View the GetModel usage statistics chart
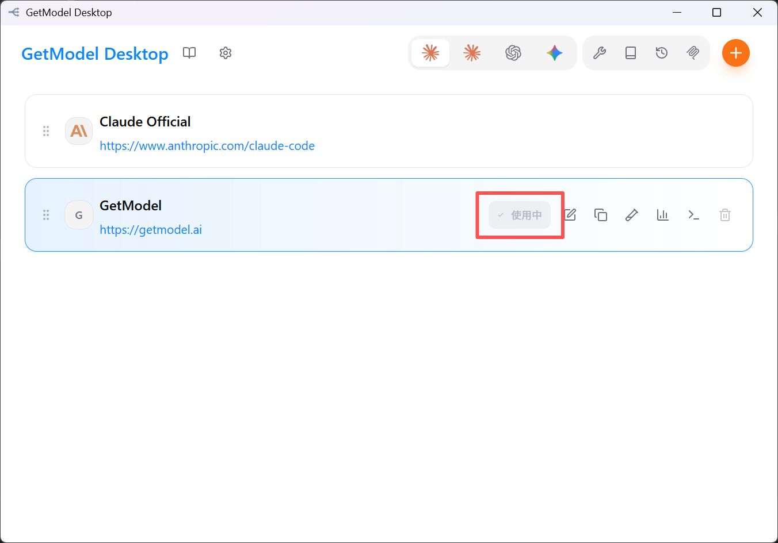Viewport: 778px width, 543px height. tap(663, 215)
